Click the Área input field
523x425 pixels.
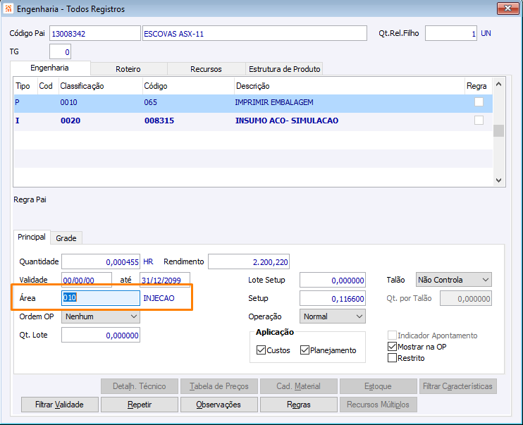pos(101,298)
